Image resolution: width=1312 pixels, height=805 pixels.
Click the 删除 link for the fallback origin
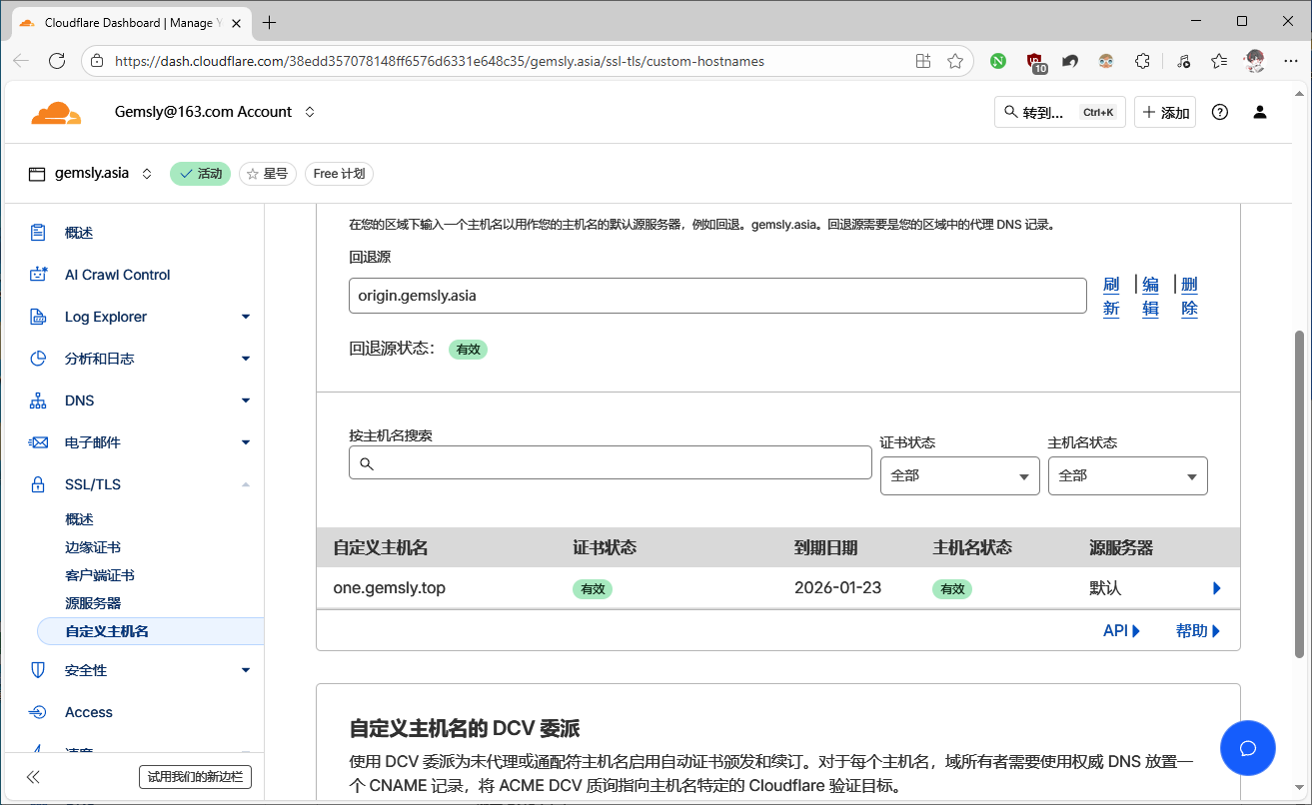[1188, 296]
